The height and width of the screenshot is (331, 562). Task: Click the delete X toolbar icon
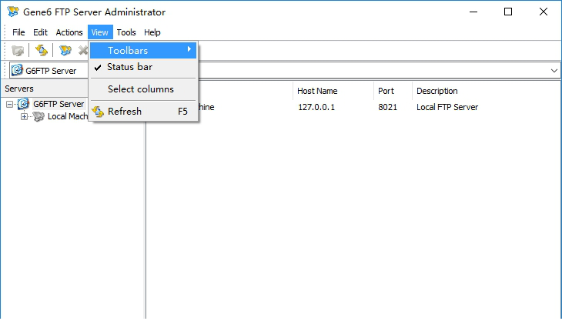point(83,50)
